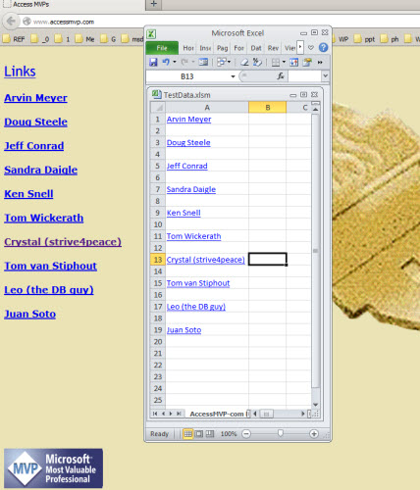This screenshot has width=420, height=490.
Task: Go to previous sheet with tab navigation arrow
Action: 163,414
